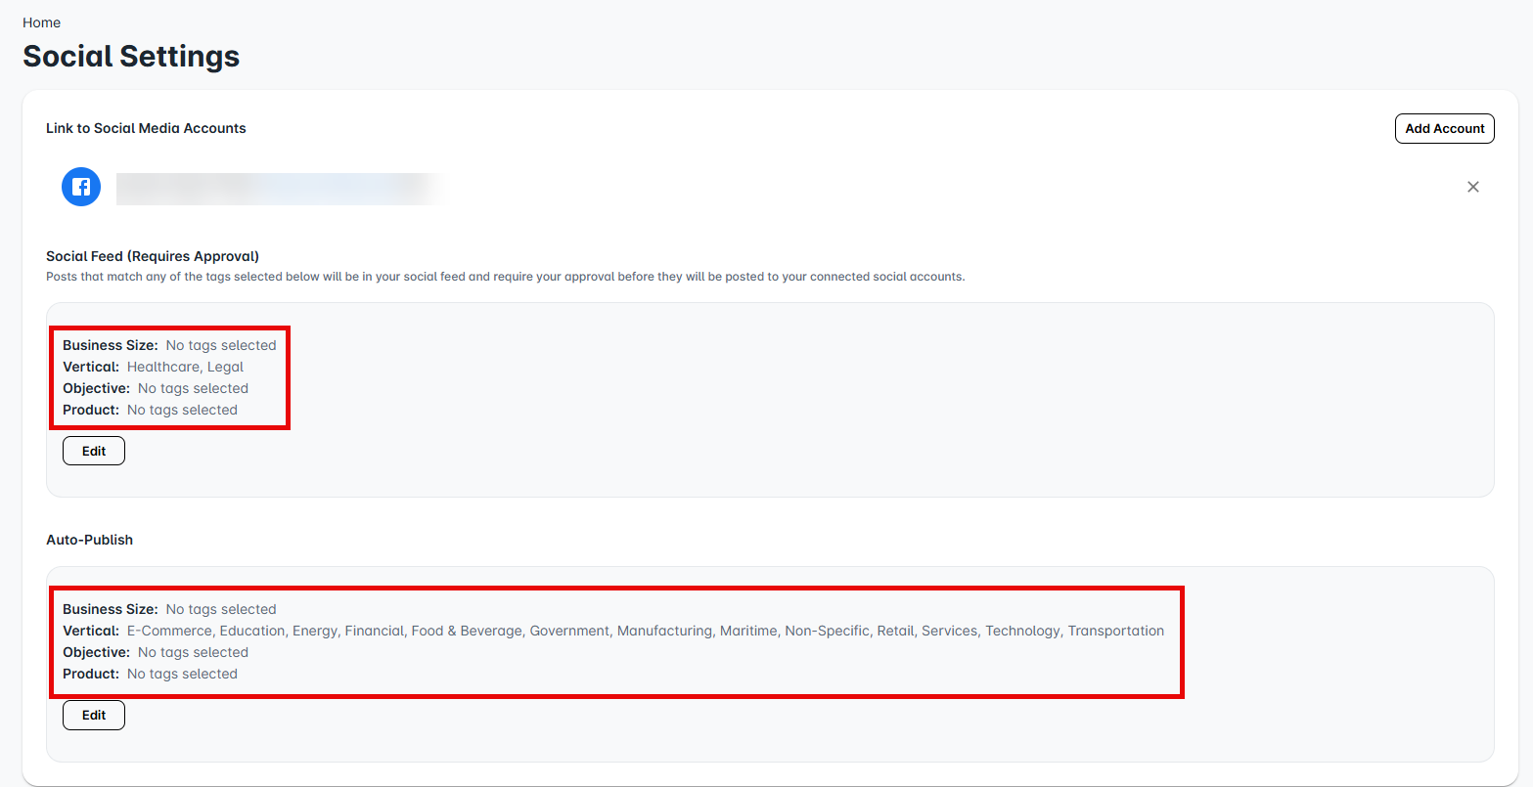
Task: Edit the Social Feed tags
Action: coord(94,451)
